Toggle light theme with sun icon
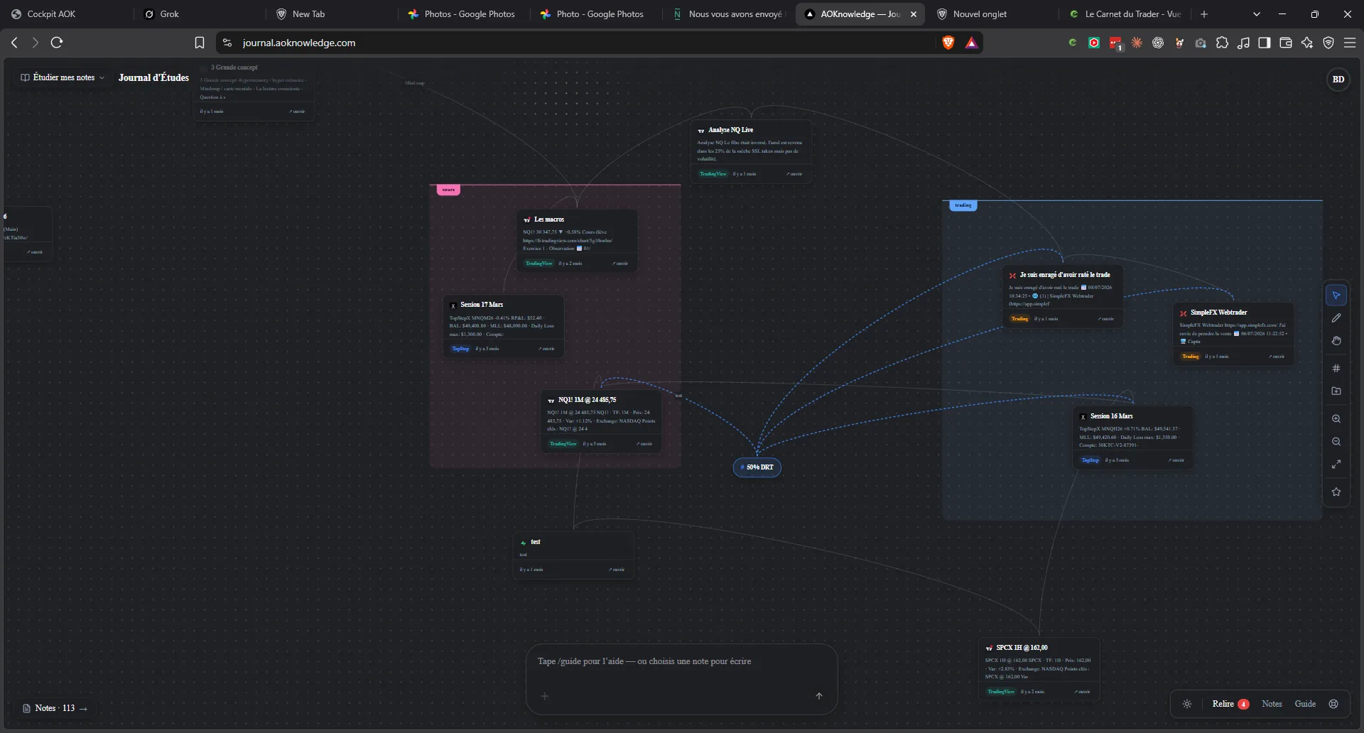This screenshot has height=733, width=1364. (x=1187, y=704)
